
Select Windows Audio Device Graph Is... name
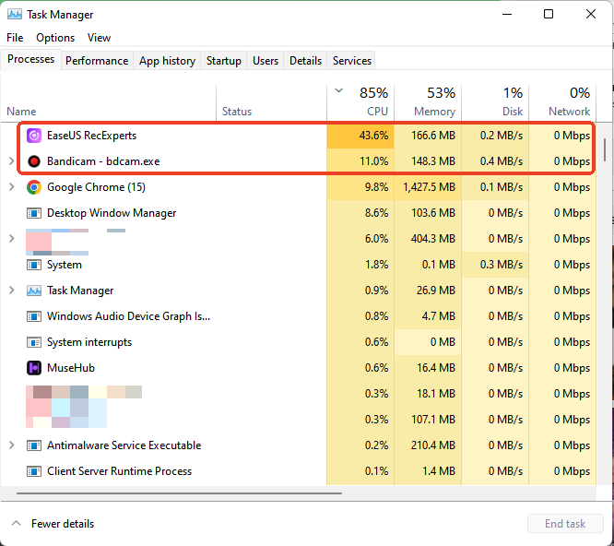[x=128, y=316]
